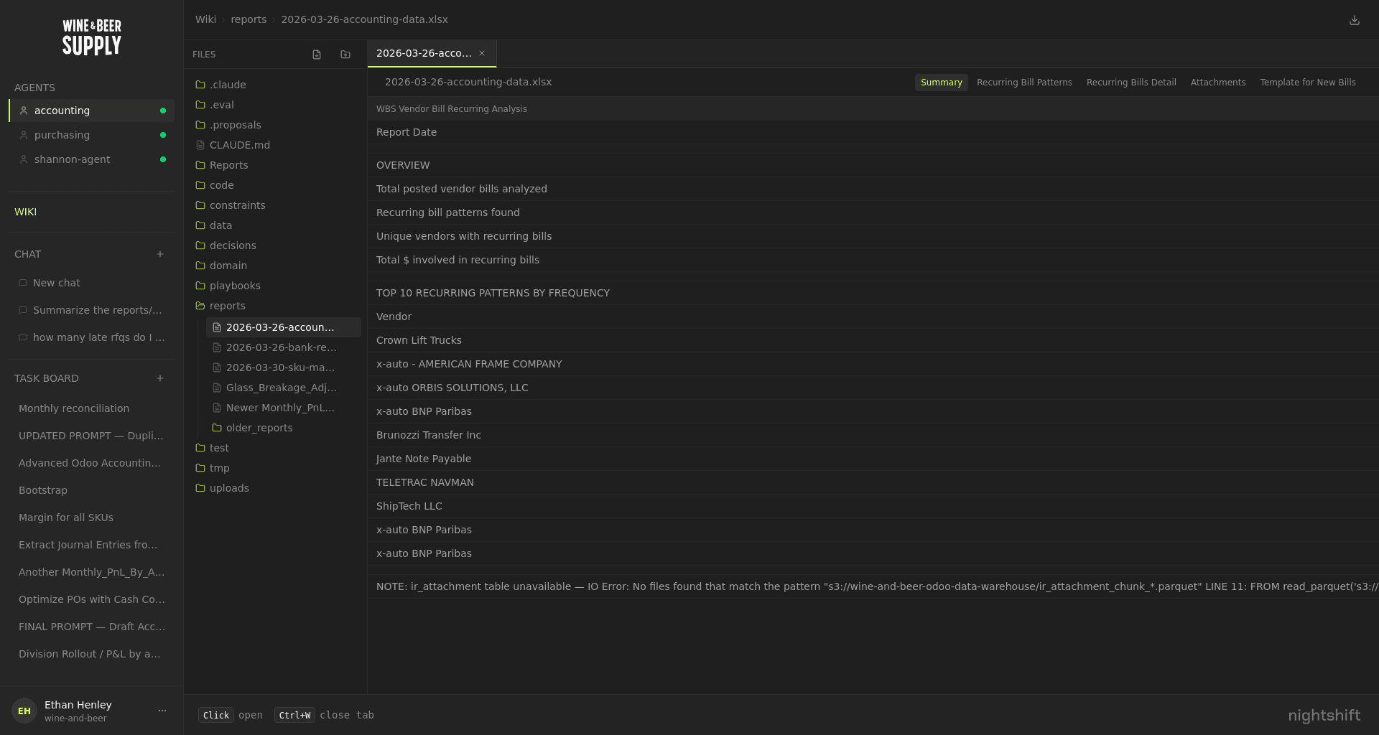
Task: Start a New chat
Action: coord(57,283)
